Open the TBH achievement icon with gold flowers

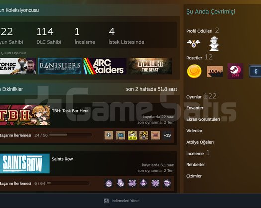click(x=144, y=135)
